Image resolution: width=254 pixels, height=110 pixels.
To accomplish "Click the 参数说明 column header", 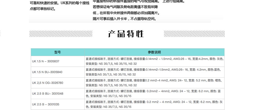I will 154,52.
